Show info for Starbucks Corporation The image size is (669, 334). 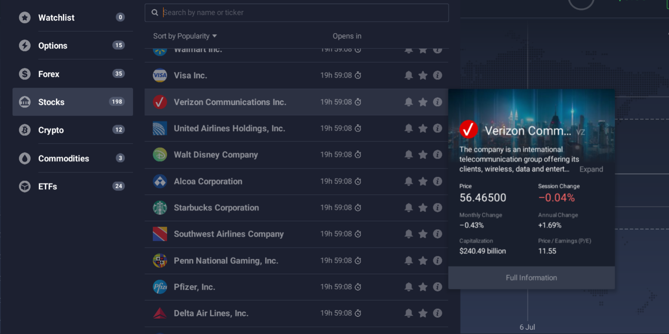tap(438, 208)
